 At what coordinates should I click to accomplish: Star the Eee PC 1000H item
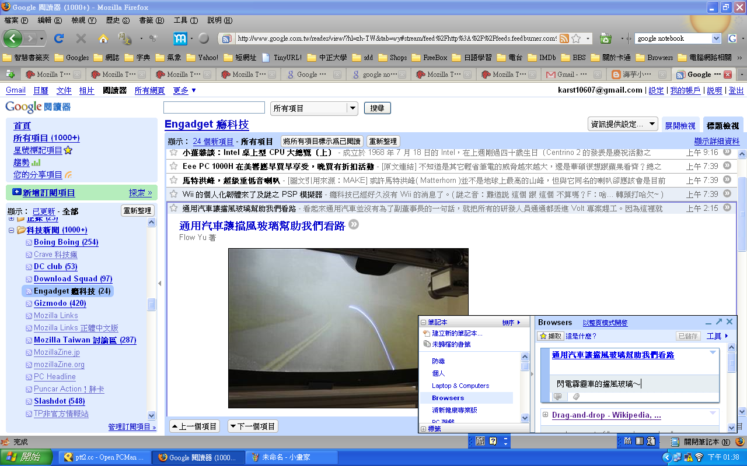[x=173, y=166]
